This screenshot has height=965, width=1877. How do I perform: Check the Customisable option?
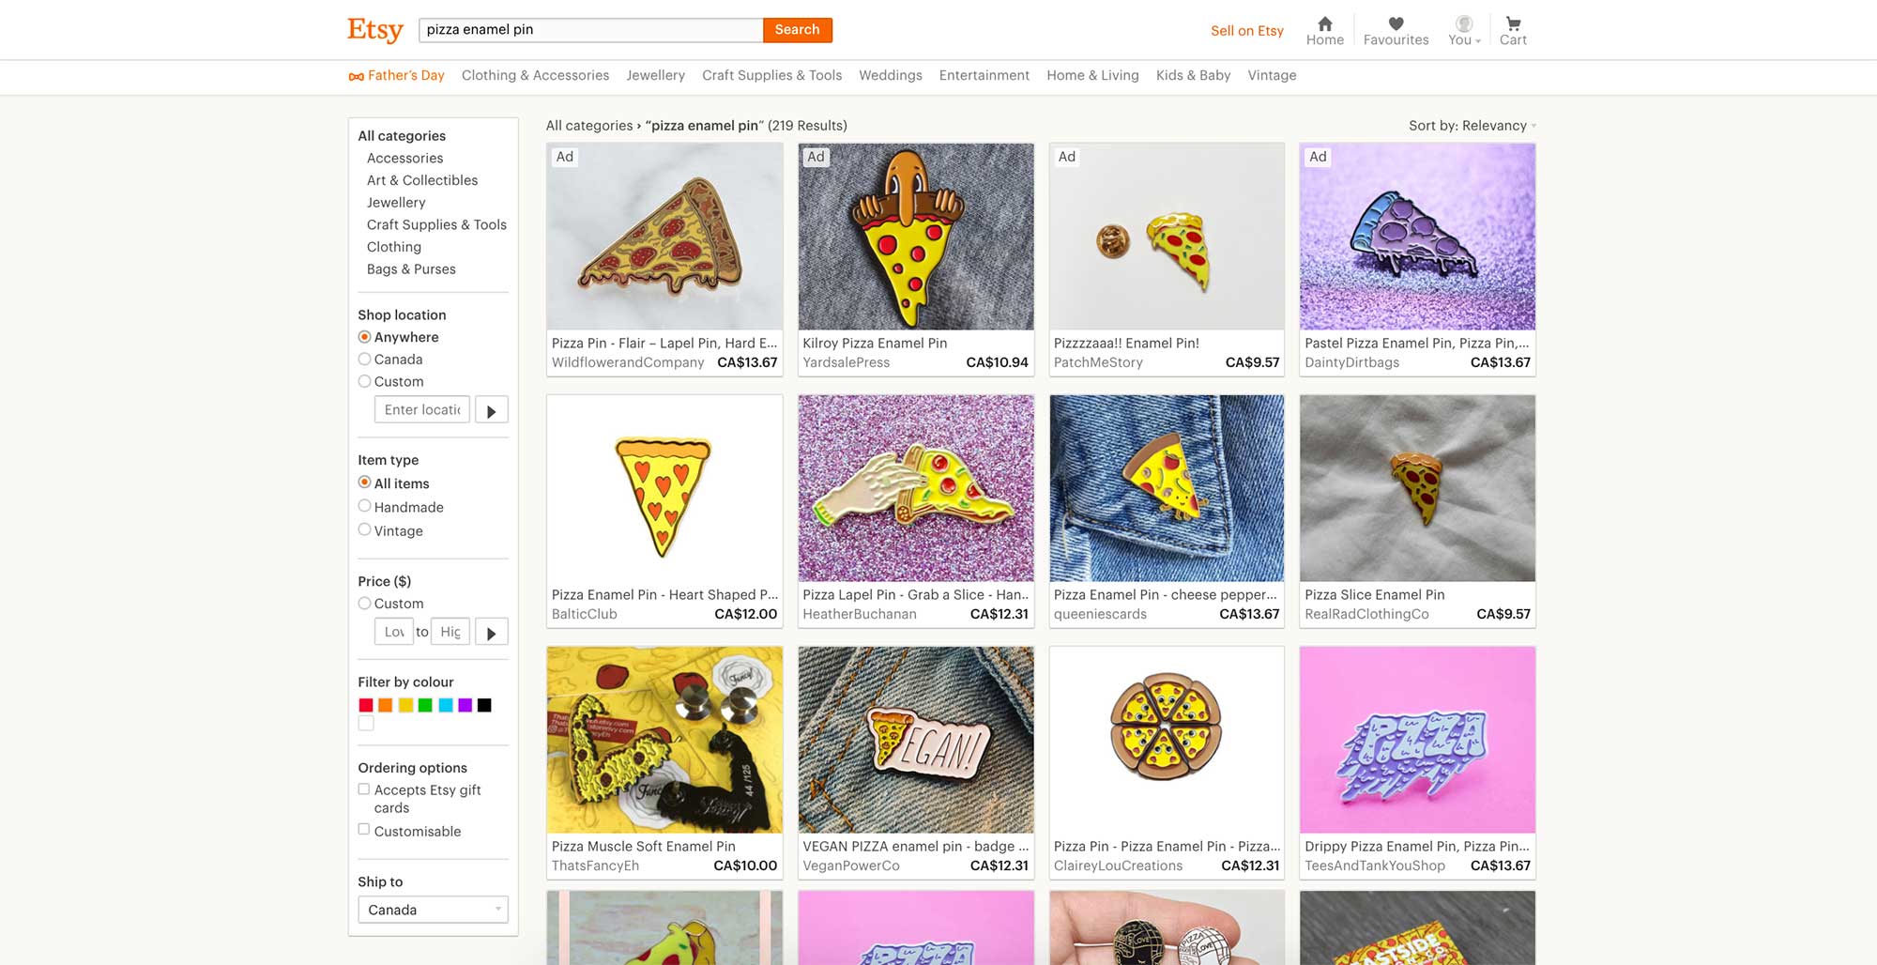364,830
